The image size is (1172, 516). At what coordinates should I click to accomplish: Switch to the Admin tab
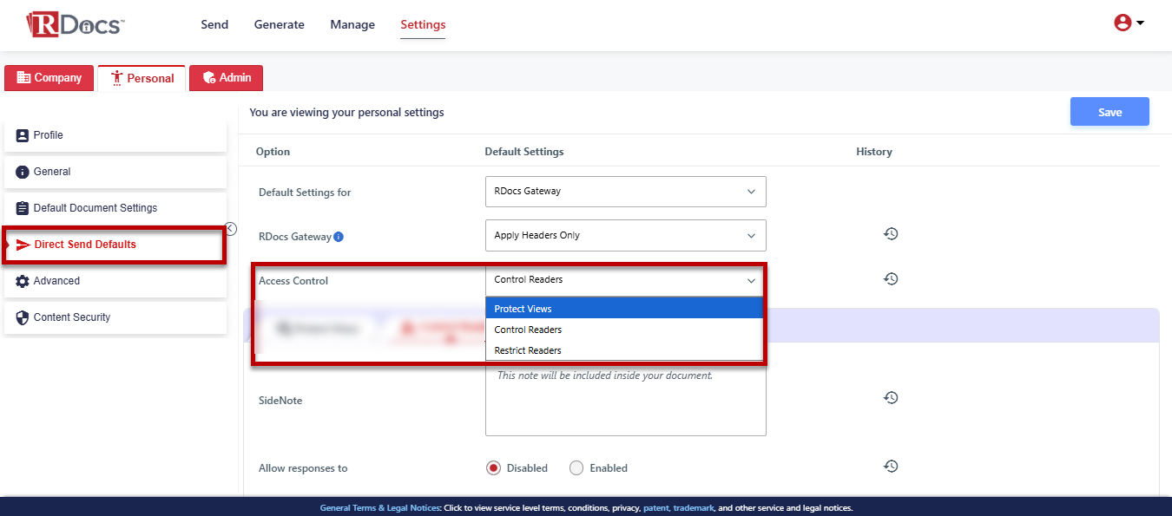point(227,78)
